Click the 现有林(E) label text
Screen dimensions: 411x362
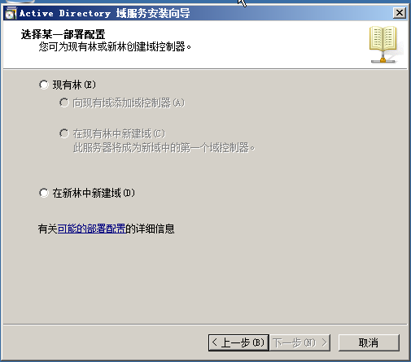coord(74,85)
